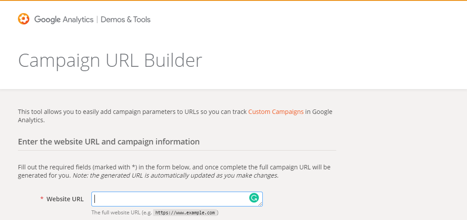Click the Demos & Tools header link
467x220 pixels.
125,20
